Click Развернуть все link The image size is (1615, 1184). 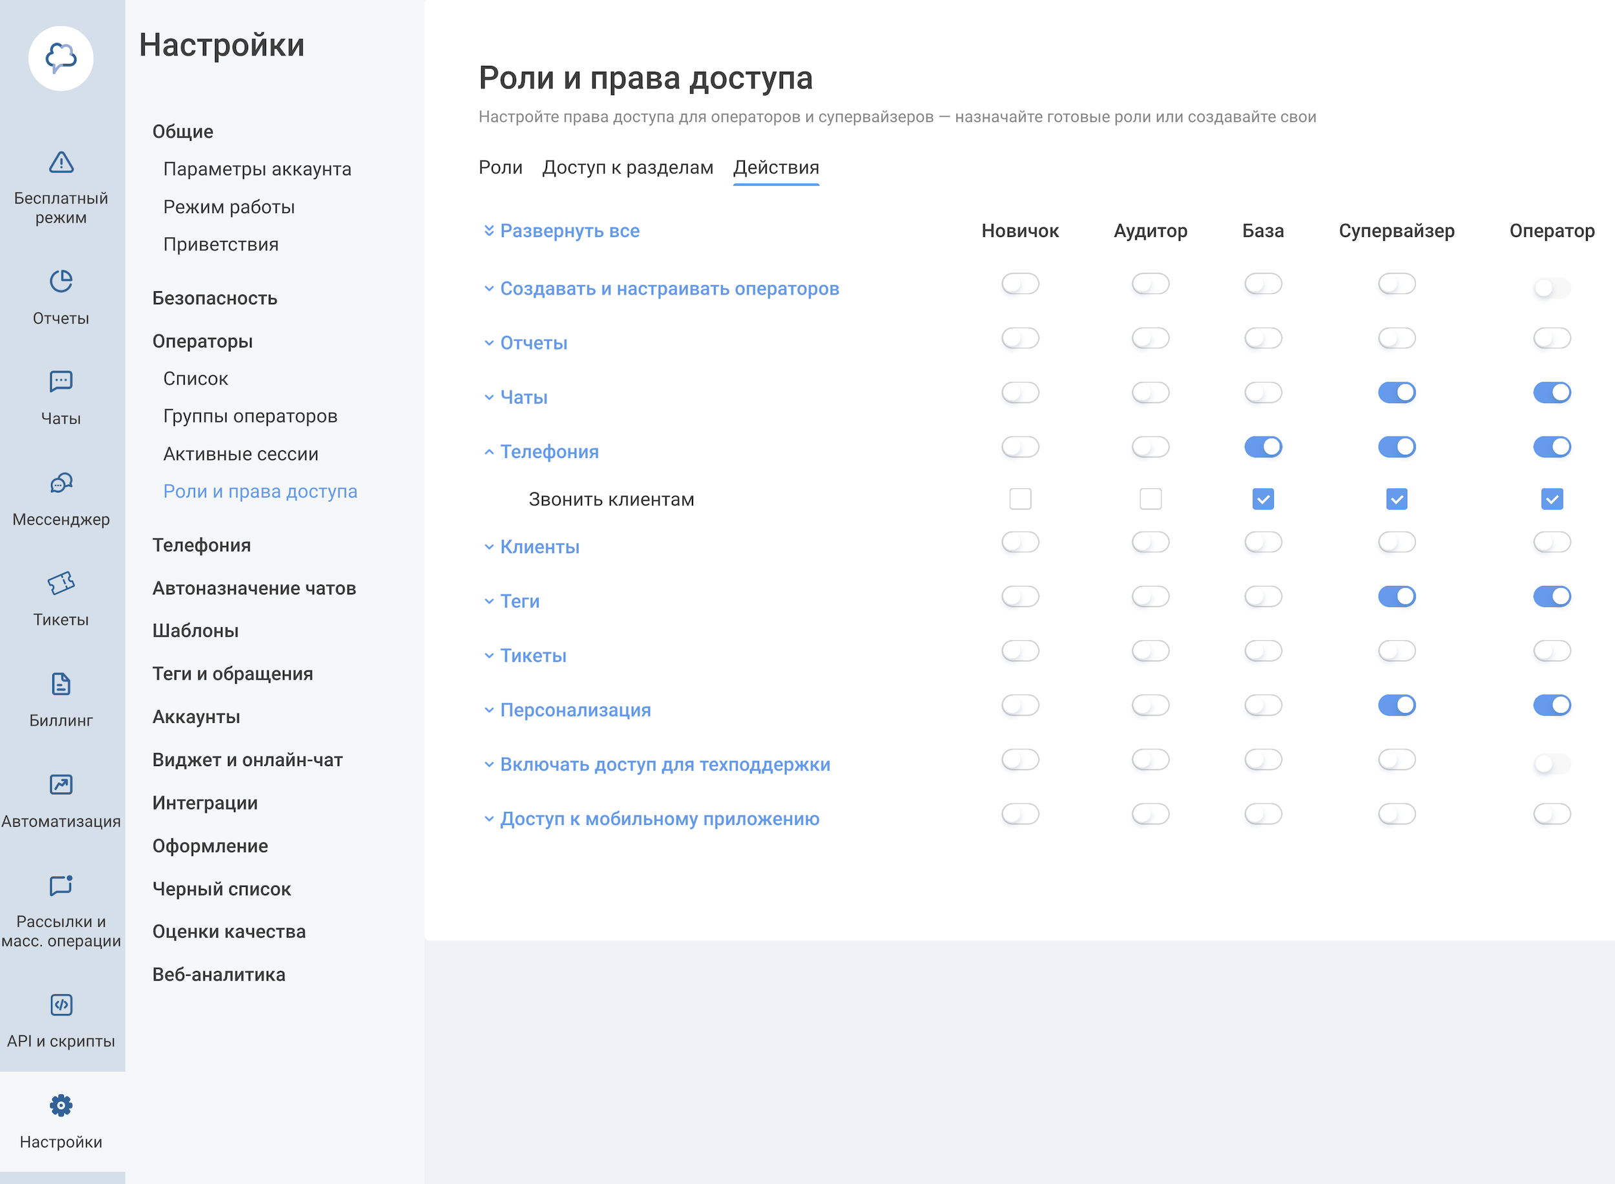coord(568,231)
